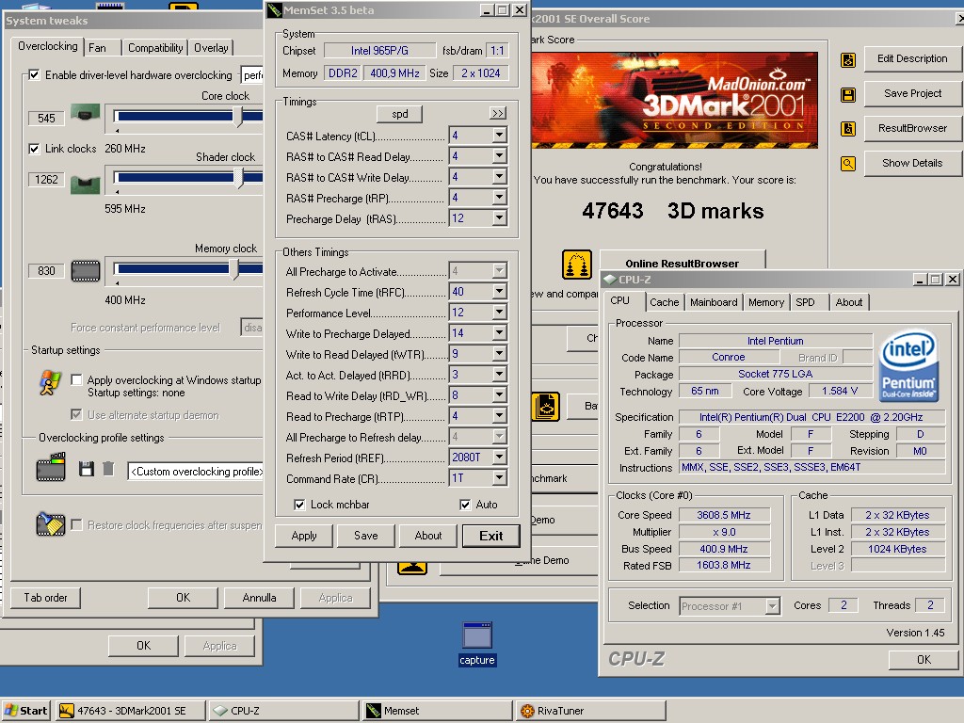Viewport: 964px width, 723px height.
Task: Click the Save Project floppy icon
Action: point(848,95)
